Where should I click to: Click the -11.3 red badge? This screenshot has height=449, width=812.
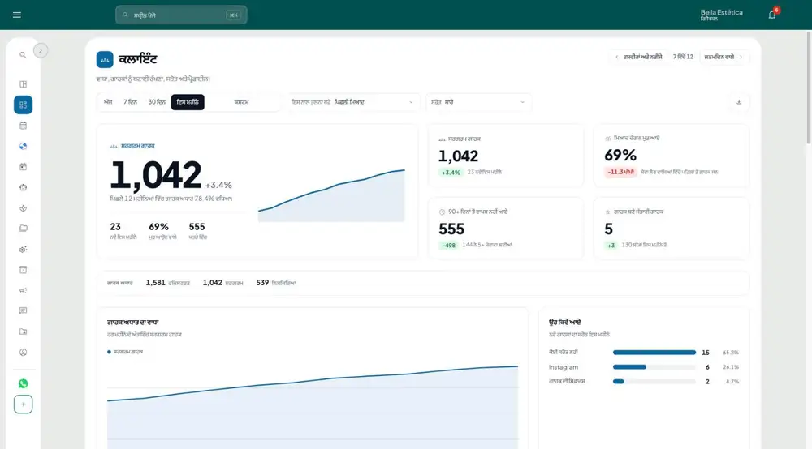pos(620,172)
